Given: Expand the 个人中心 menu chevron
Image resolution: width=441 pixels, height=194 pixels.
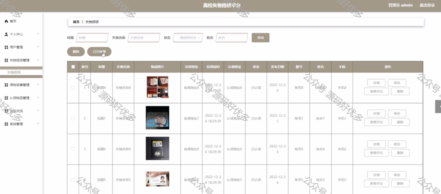Looking at the screenshot, I should click(x=38, y=34).
